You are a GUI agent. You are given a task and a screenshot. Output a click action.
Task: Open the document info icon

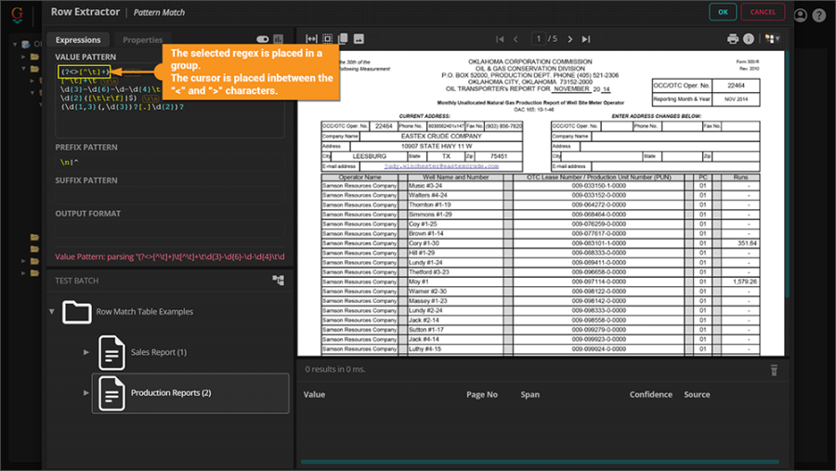[749, 39]
